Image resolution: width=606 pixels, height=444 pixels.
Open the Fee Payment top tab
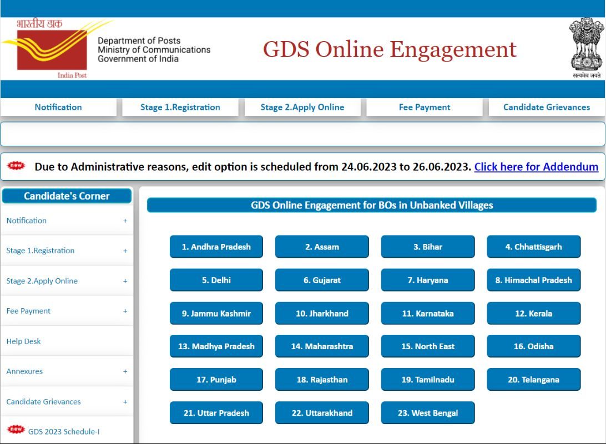425,107
